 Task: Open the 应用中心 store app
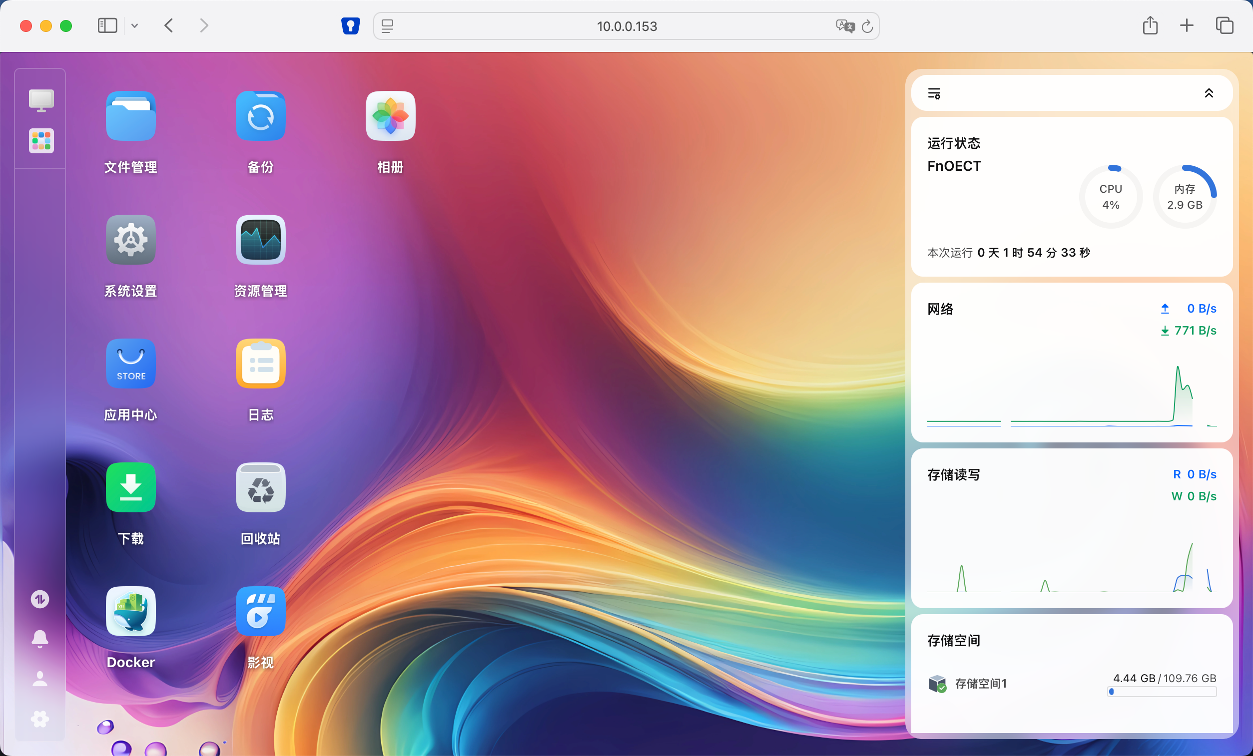131,364
